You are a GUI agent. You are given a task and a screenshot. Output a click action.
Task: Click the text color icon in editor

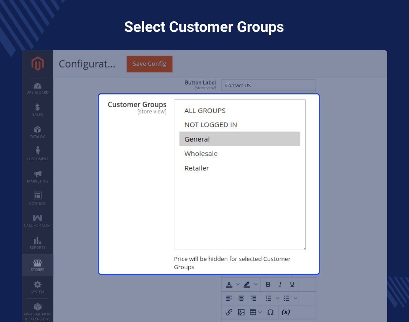tap(229, 284)
